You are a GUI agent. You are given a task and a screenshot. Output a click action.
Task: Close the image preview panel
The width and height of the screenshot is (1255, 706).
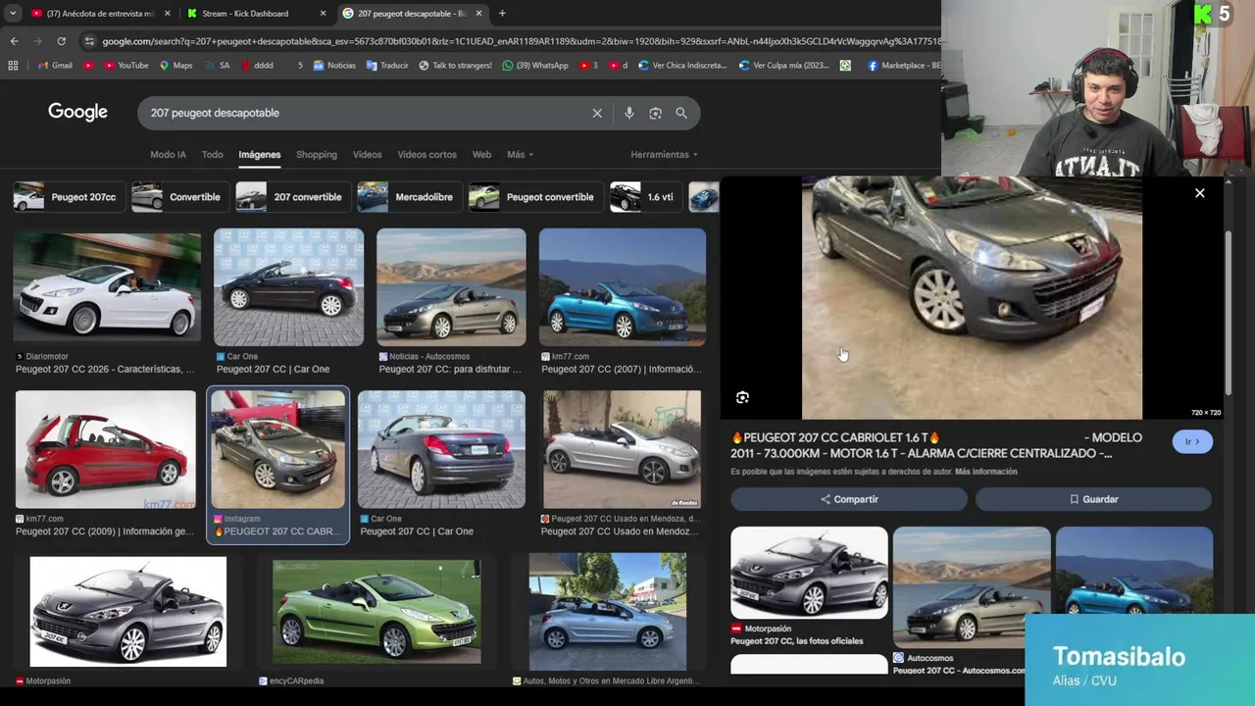[1199, 193]
